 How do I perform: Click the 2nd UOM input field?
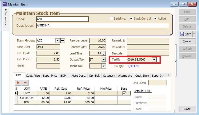(x=157, y=83)
